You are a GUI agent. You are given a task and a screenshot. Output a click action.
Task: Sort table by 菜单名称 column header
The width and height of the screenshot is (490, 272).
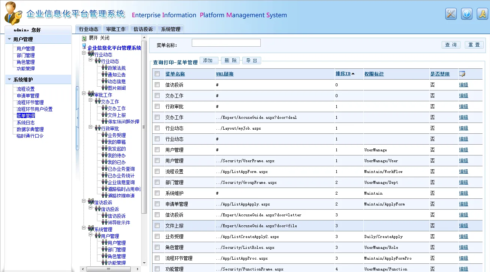[175, 74]
